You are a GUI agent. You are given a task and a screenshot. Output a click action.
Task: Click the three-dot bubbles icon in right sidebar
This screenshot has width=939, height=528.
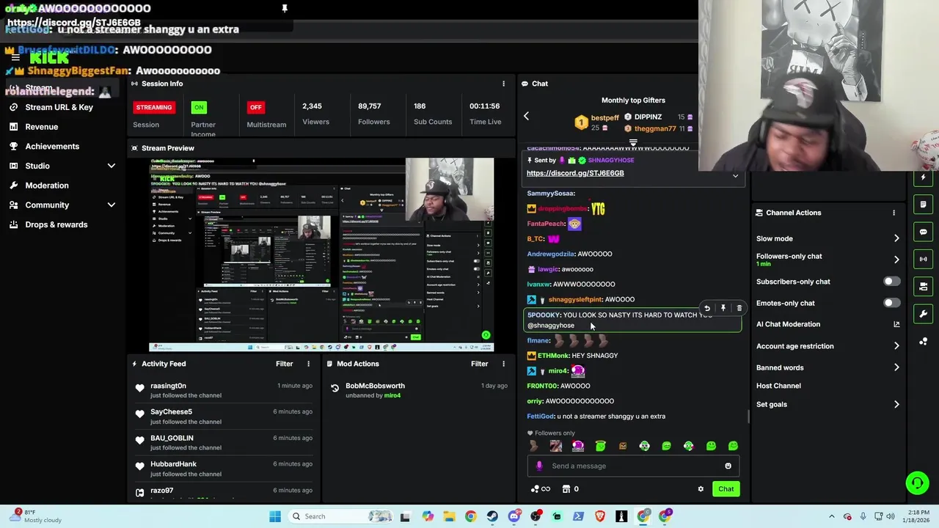(923, 341)
